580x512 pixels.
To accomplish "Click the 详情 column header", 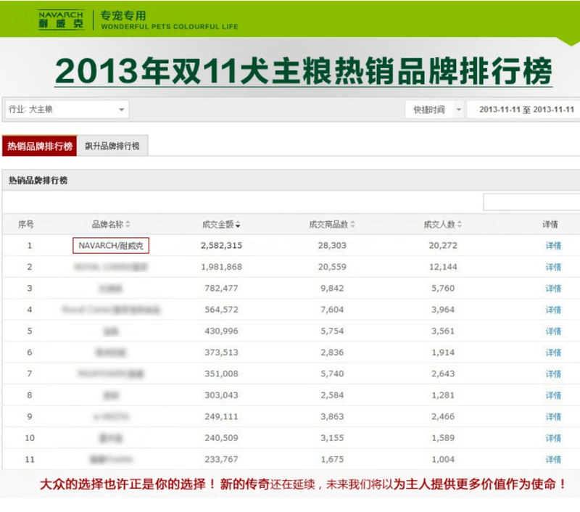I will 550,224.
